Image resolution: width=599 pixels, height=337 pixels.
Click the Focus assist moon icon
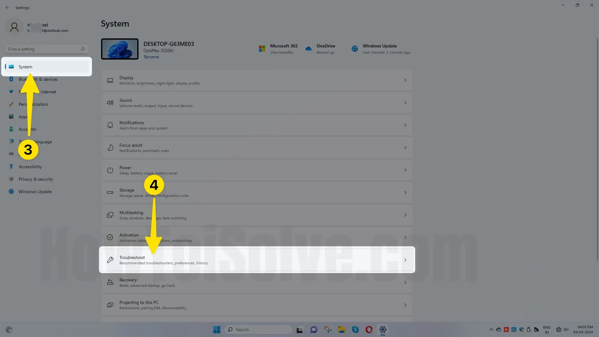(110, 148)
